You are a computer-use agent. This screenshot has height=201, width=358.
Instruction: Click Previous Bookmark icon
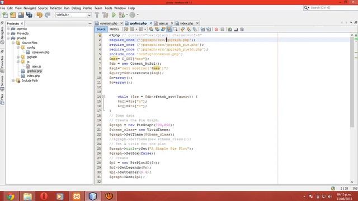pos(183,30)
